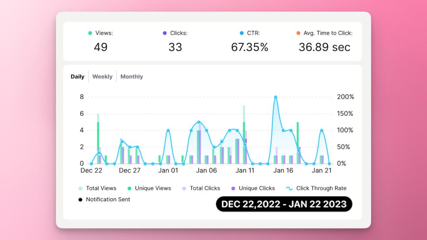Click the light green Total Views legend dot
Screen dimensions: 427x240
[80, 188]
